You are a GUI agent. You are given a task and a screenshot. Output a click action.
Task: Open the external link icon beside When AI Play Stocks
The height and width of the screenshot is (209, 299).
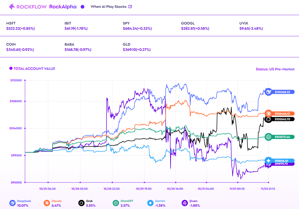tap(130, 7)
